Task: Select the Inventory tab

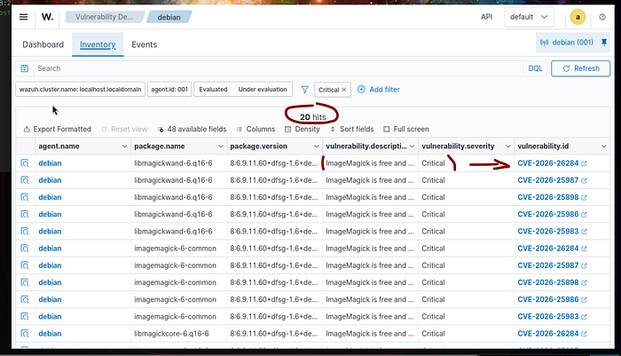Action: pos(98,44)
